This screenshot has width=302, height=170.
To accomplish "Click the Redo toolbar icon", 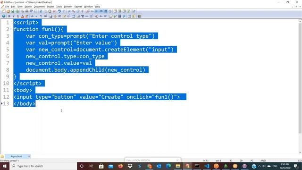I will 64,11.
